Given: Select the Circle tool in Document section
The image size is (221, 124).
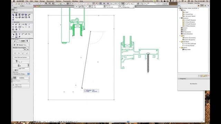Looking at the screenshot, I should click(13, 27).
